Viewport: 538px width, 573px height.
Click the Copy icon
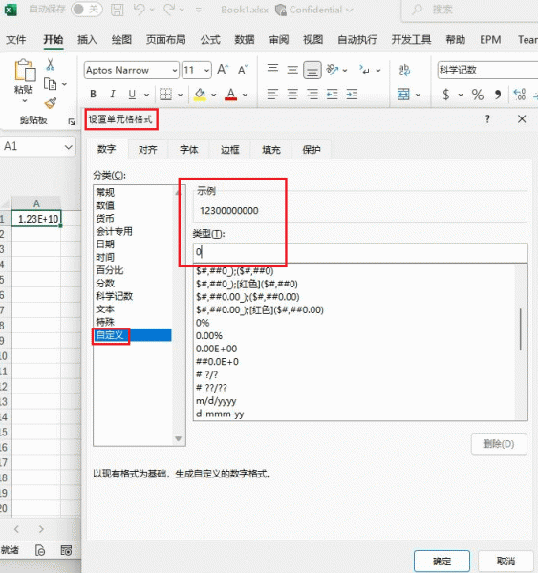tap(50, 84)
